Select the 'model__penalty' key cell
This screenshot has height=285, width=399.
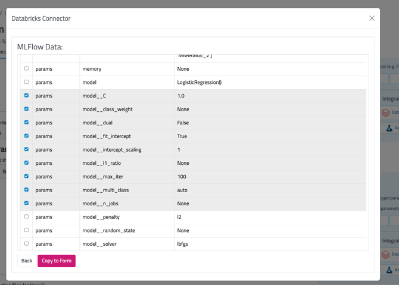click(127, 217)
